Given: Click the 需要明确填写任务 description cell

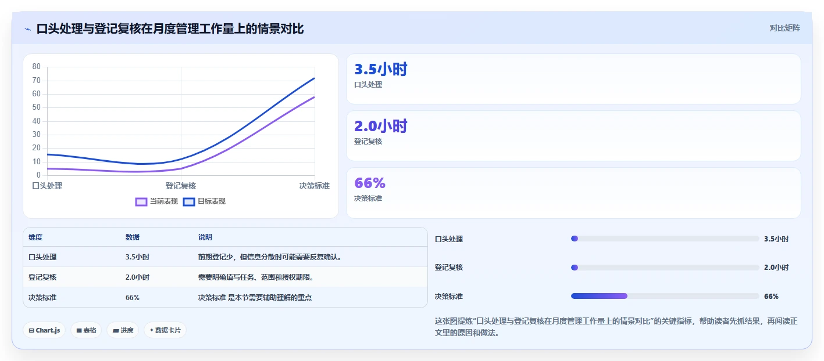Looking at the screenshot, I should pos(256,277).
